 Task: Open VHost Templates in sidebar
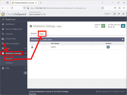(x=12, y=44)
